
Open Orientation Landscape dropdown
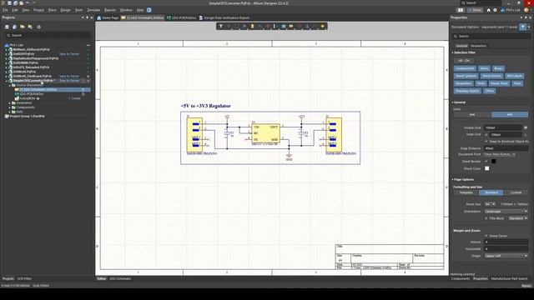pyautogui.click(x=506, y=211)
